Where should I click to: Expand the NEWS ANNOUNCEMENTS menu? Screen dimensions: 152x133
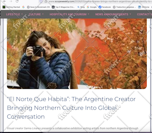coord(113,14)
